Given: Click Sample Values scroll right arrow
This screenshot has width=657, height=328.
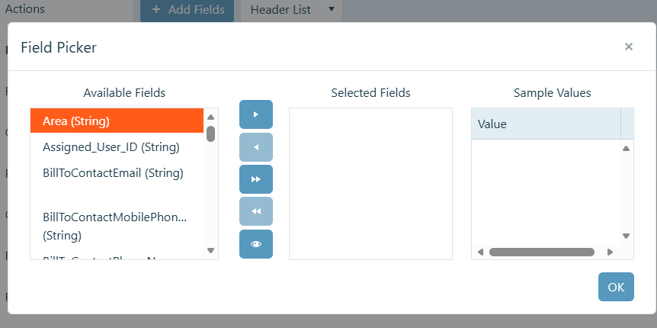Looking at the screenshot, I should pyautogui.click(x=610, y=252).
